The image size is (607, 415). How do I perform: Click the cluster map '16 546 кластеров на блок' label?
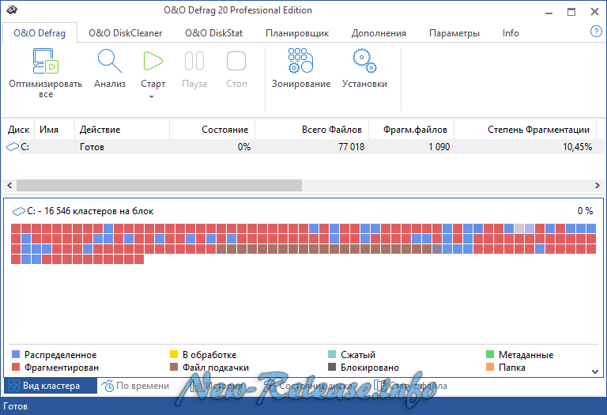coord(99,211)
